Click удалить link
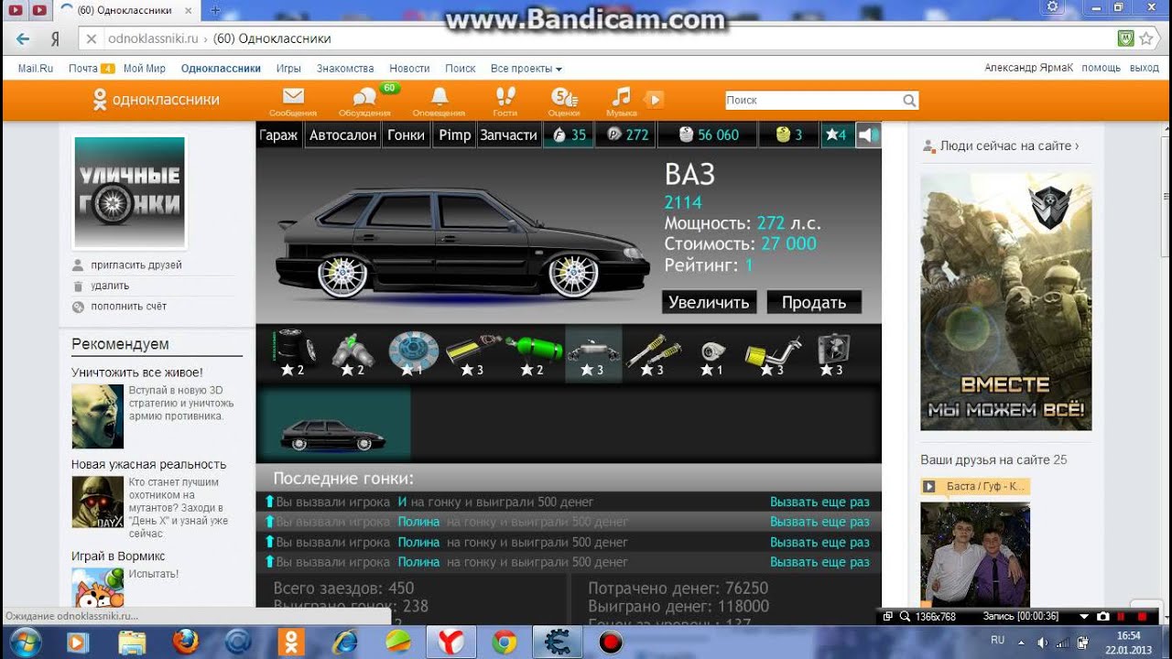1172x659 pixels. (x=110, y=286)
